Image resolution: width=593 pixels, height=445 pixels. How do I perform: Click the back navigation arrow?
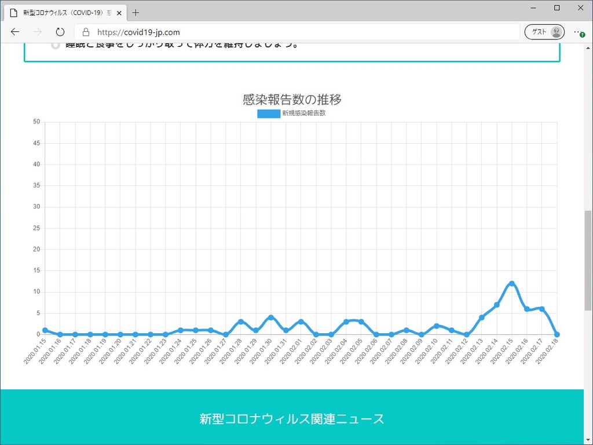[15, 32]
